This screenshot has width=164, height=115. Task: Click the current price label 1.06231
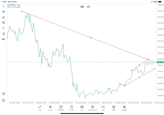click(x=160, y=62)
